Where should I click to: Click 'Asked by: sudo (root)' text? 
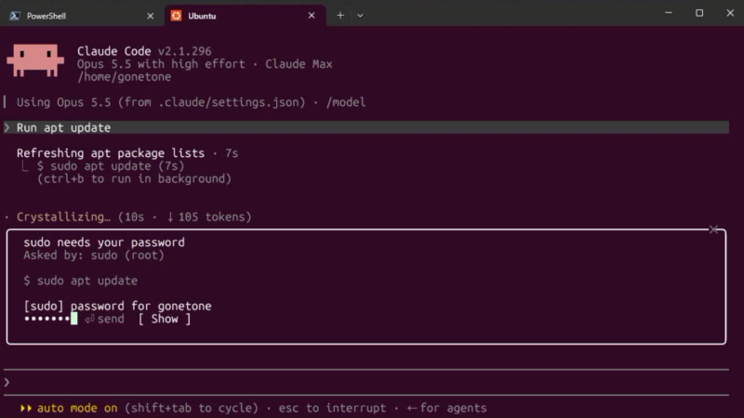tap(94, 255)
